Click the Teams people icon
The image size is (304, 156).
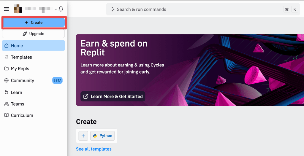coord(7,104)
